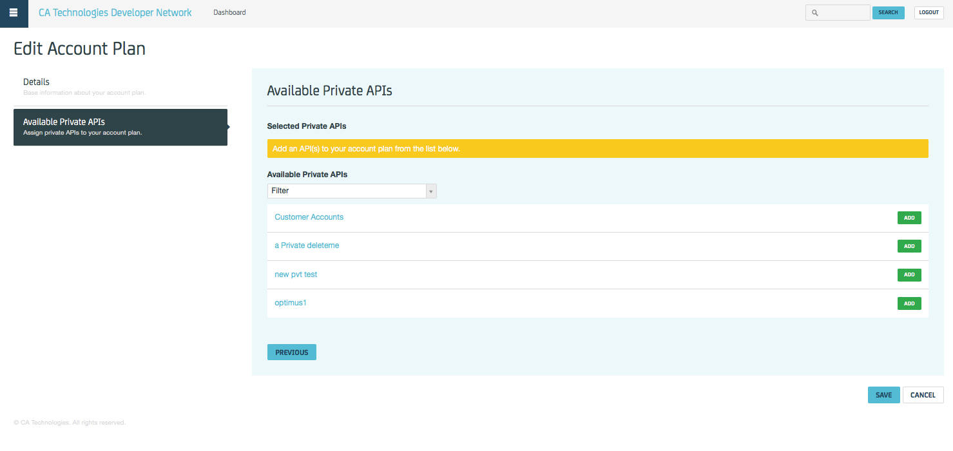Go to the Dashboard menu item

pos(229,12)
